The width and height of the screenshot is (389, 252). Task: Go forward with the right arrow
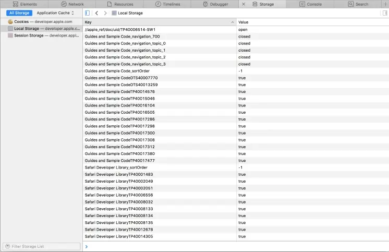(x=105, y=13)
